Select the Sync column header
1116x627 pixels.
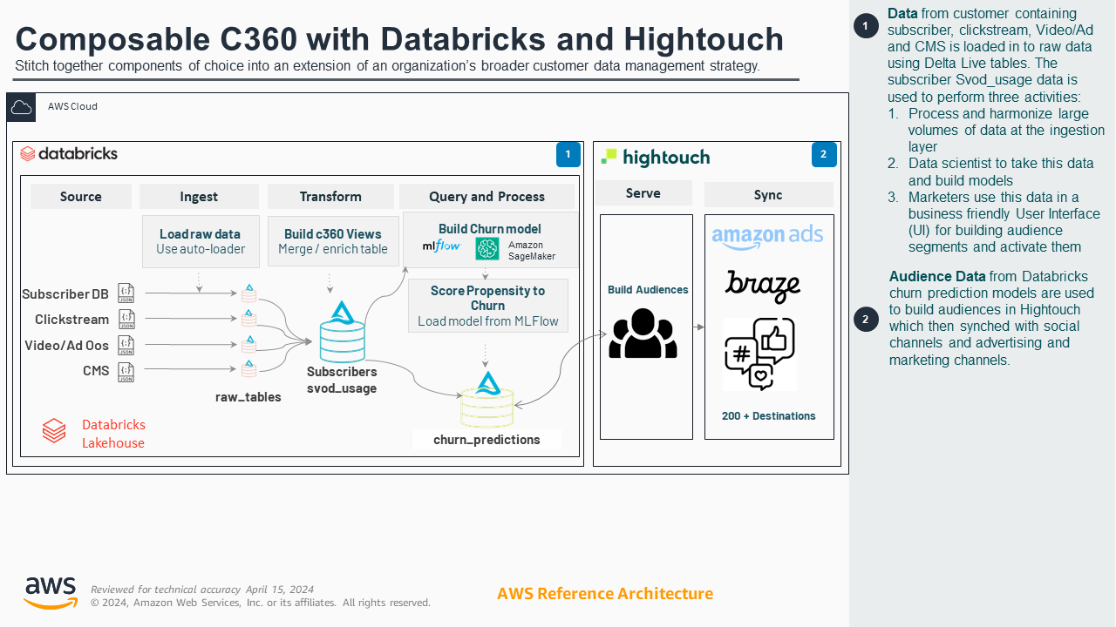[x=768, y=195]
